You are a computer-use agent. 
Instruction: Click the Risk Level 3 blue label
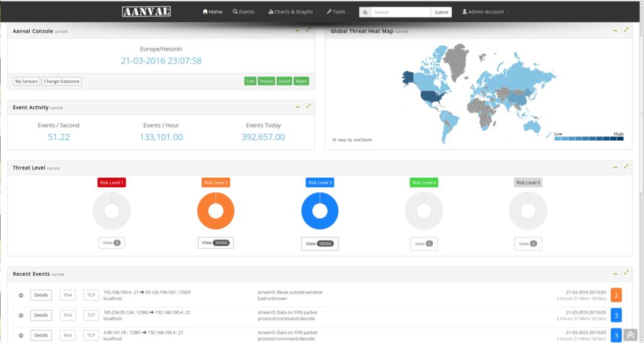click(x=320, y=183)
